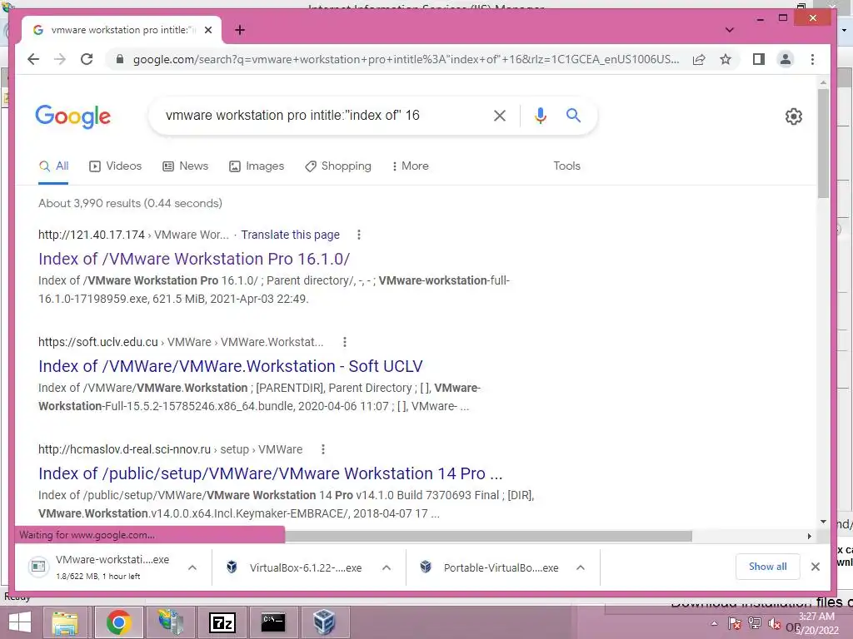Open options for the hcmaslov.d-real.sci-nnov.ru result
The image size is (853, 639).
[323, 449]
